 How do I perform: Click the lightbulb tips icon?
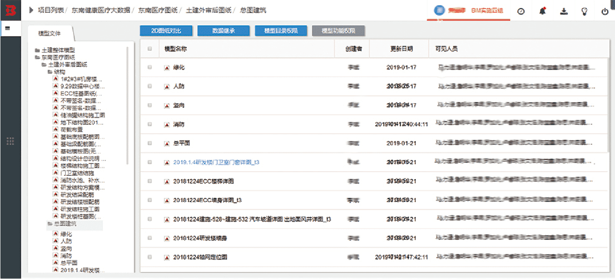[584, 11]
